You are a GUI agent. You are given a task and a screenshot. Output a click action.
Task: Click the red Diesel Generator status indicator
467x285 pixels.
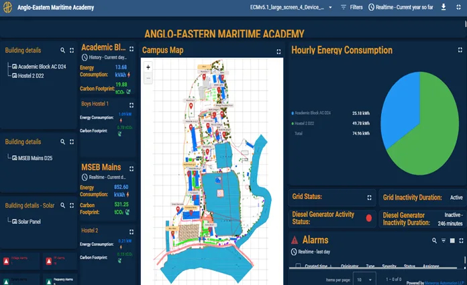point(369,218)
